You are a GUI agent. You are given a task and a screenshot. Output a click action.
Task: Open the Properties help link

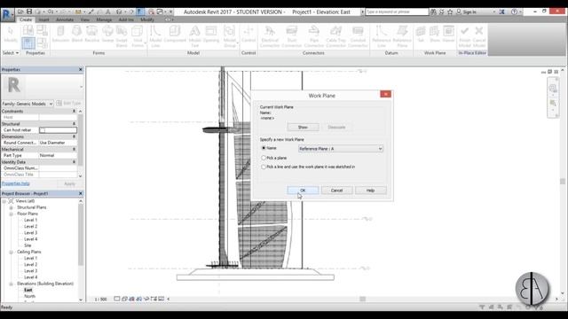[16, 183]
